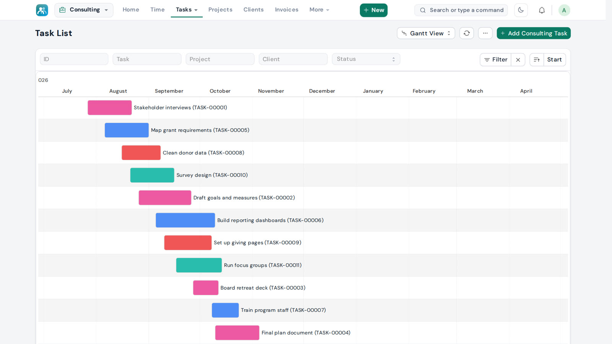This screenshot has width=612, height=344.
Task: Open the Filter button
Action: coord(496,60)
